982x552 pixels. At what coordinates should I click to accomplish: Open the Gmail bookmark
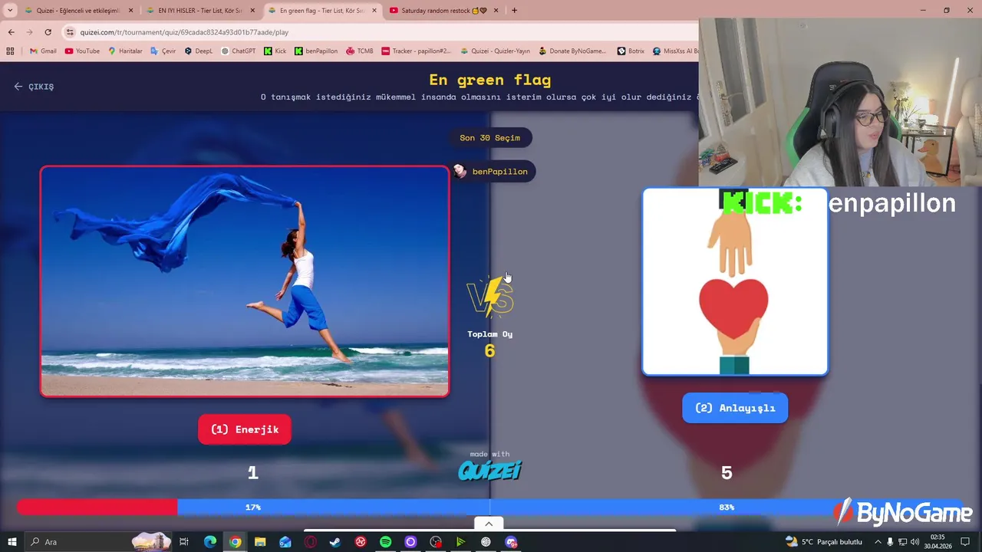click(43, 51)
